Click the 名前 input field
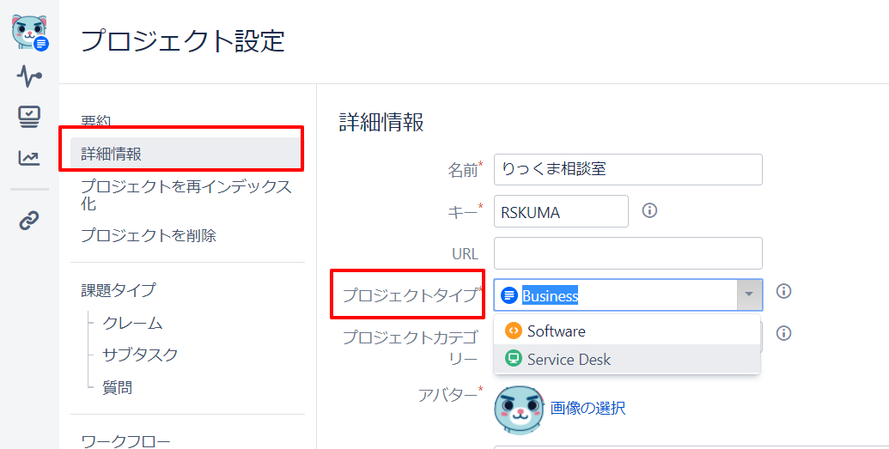 (x=628, y=169)
